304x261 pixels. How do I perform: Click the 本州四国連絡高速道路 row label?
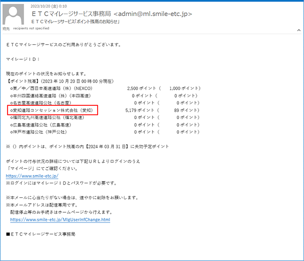(51, 95)
